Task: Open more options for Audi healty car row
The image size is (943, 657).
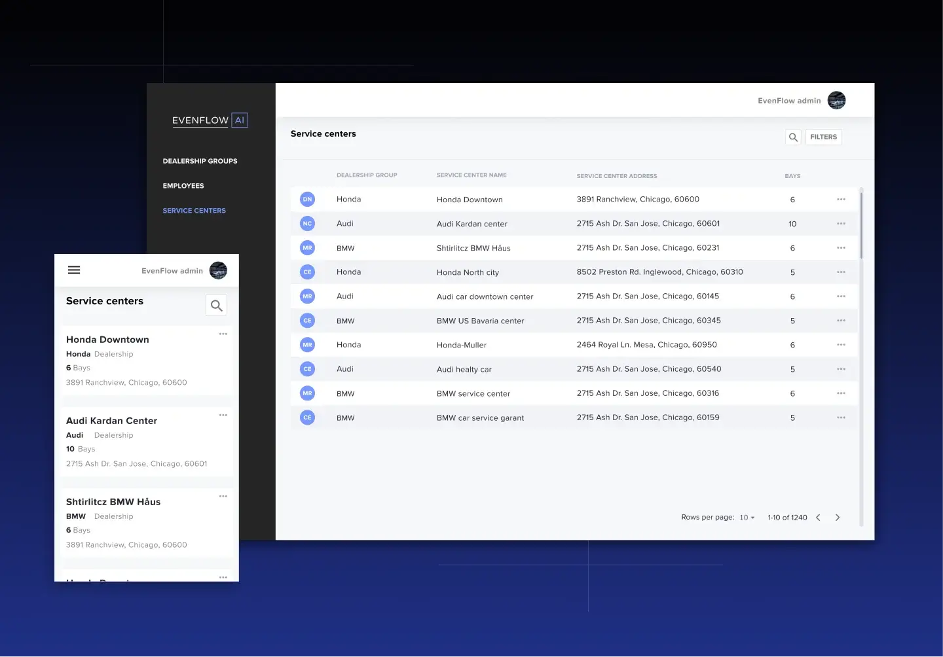Action: [x=841, y=369]
